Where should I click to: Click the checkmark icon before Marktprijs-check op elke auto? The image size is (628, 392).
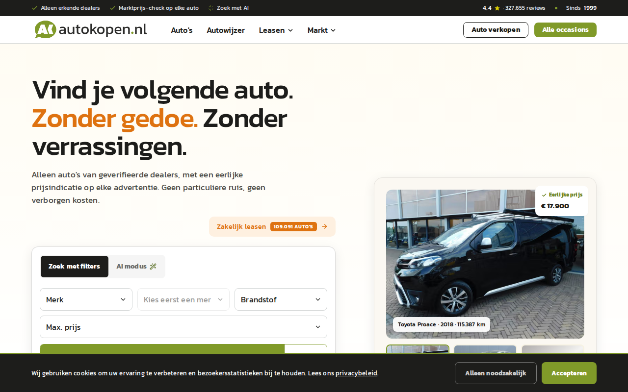[112, 8]
